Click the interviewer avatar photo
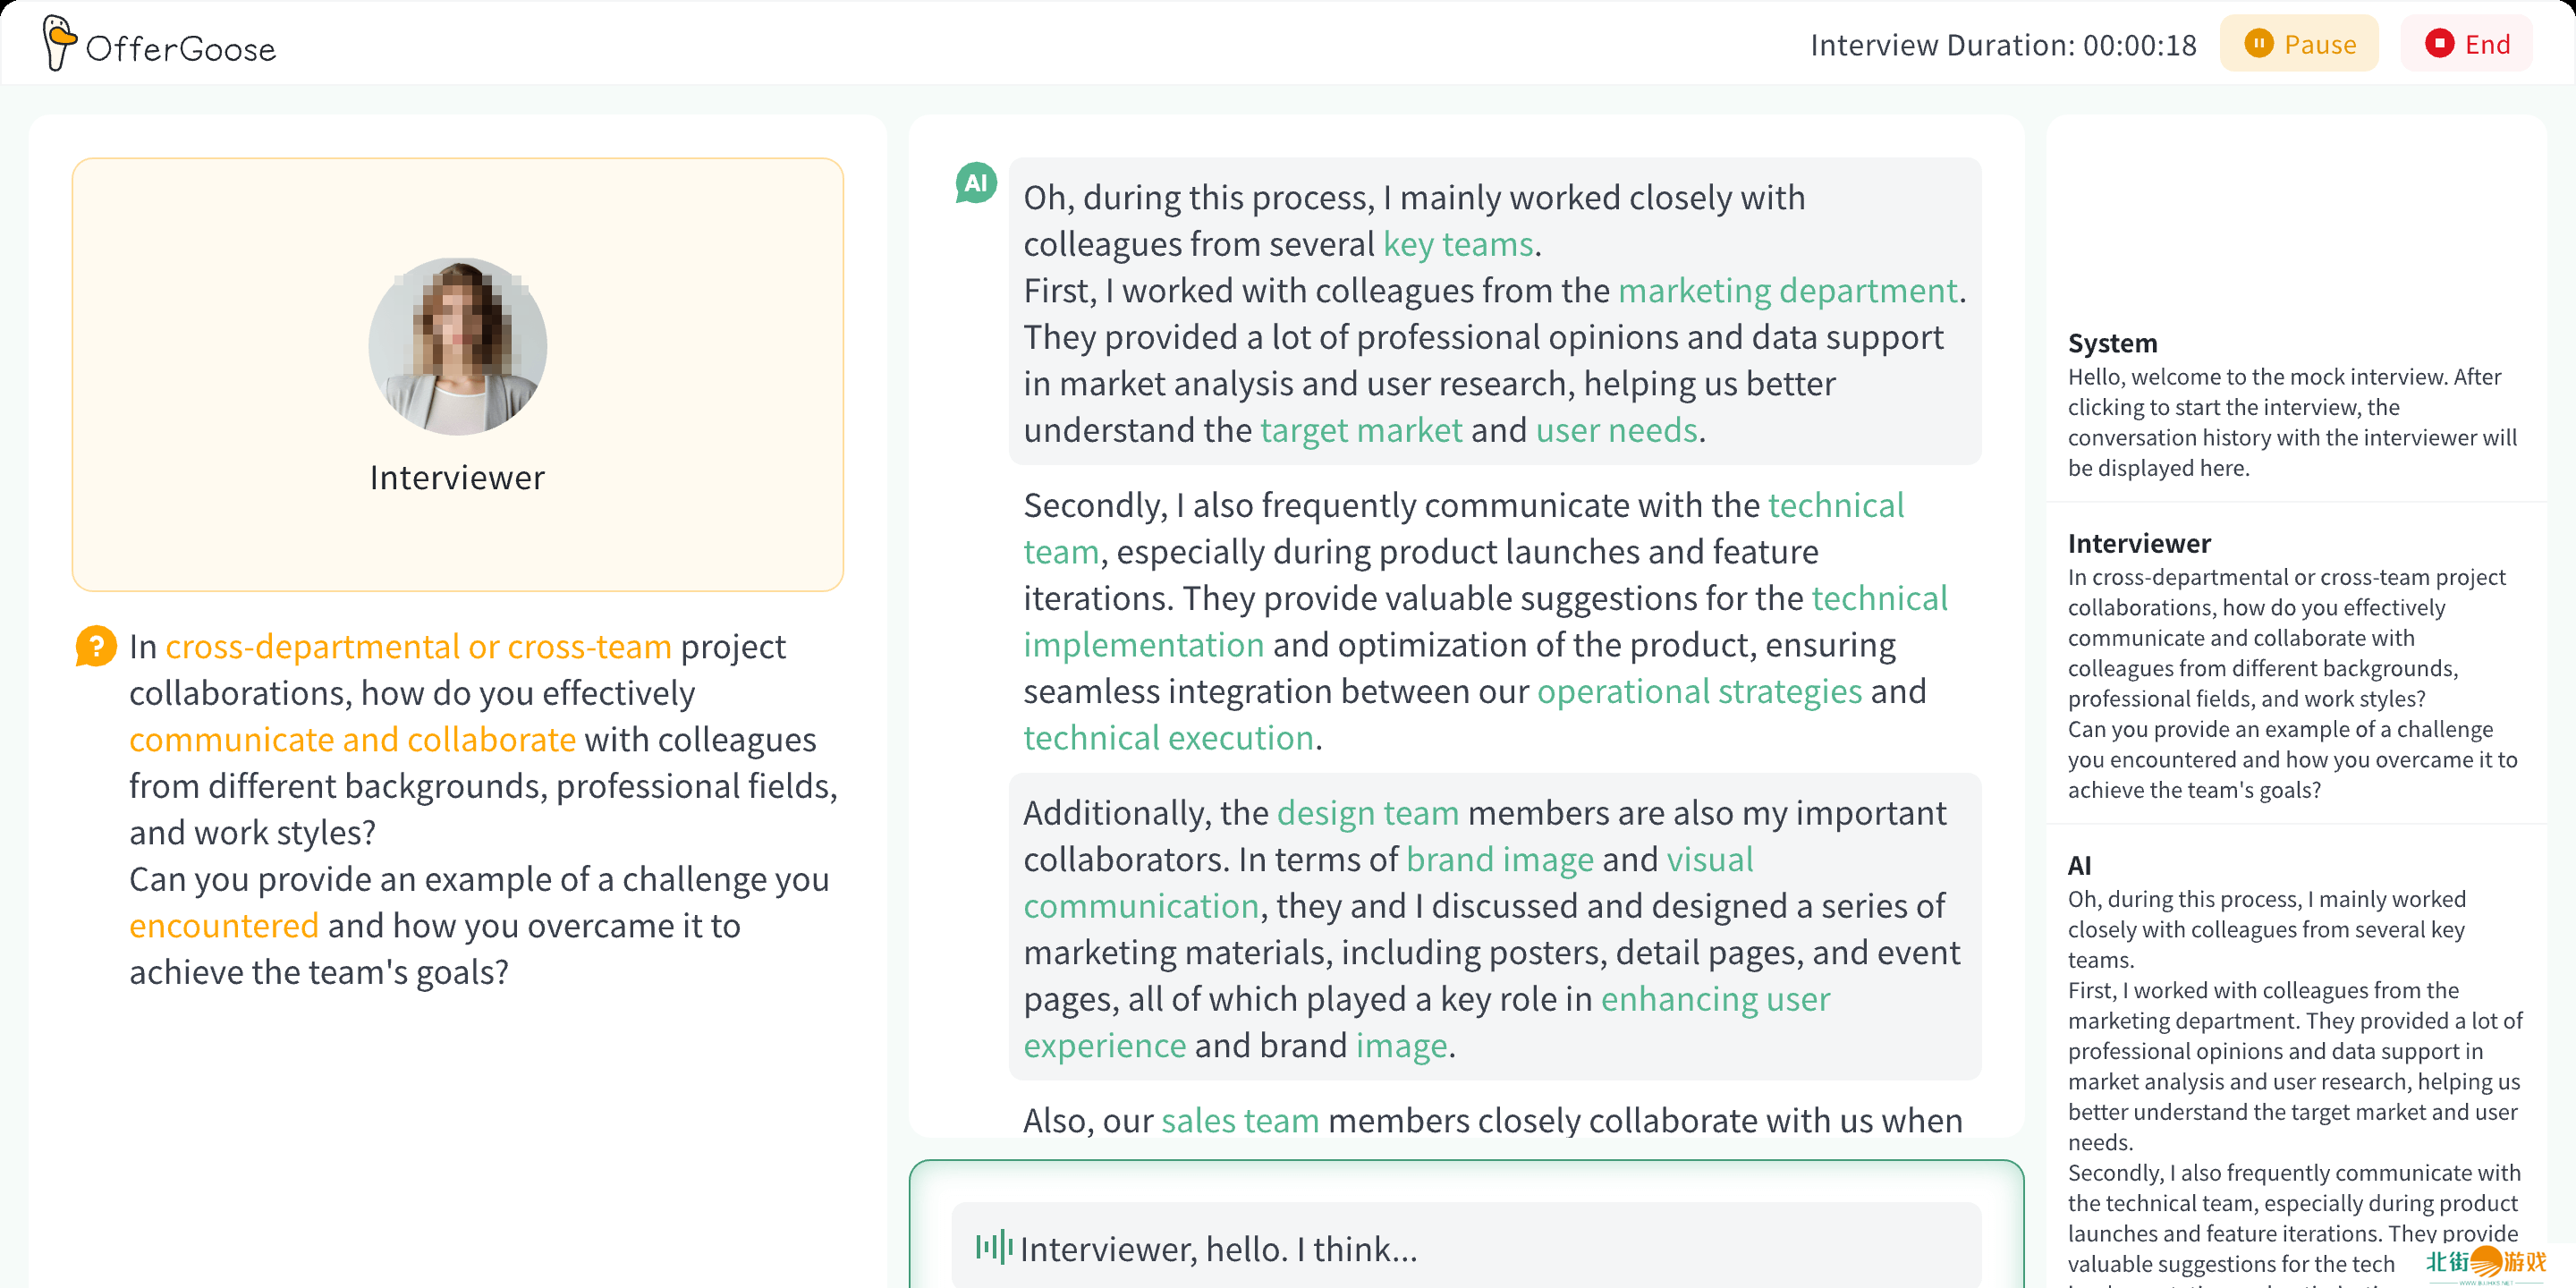2576x1288 pixels. pos(458,346)
